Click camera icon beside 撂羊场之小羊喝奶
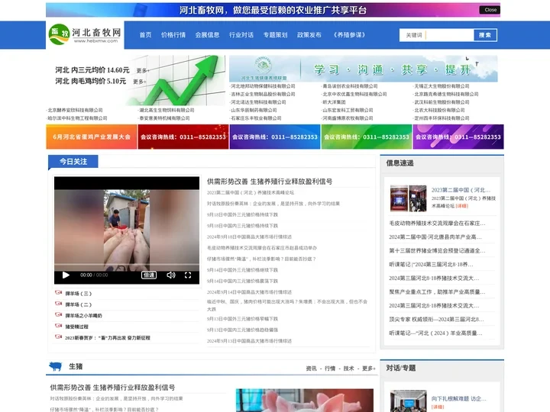Screen dimensions: 550x412 (58, 314)
